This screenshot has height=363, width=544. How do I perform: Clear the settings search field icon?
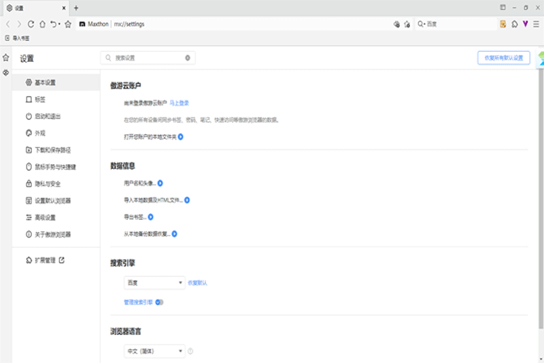pos(188,58)
